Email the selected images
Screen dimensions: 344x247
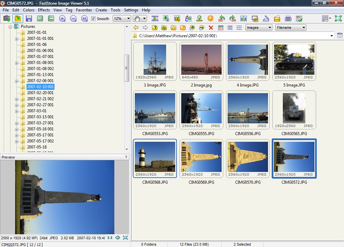tap(277, 18)
